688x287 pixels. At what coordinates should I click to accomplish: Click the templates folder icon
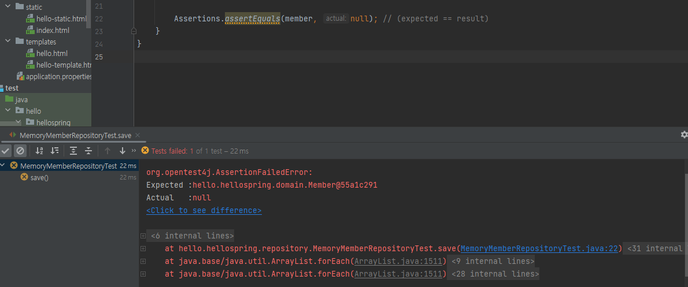pyautogui.click(x=19, y=41)
